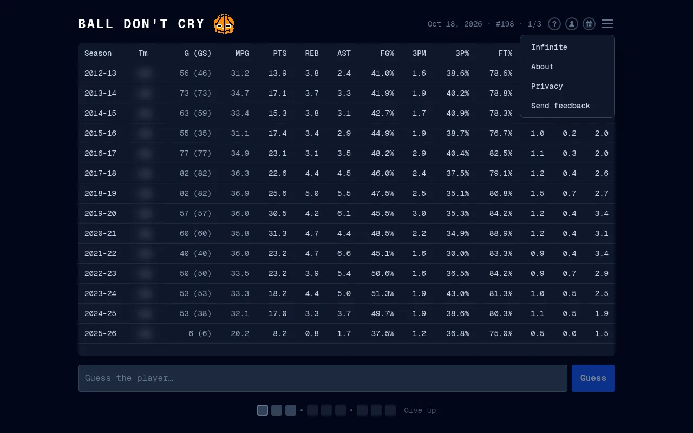Viewport: 693px width, 433px height.
Task: Click the date text Oct 18, 2026
Action: point(455,24)
